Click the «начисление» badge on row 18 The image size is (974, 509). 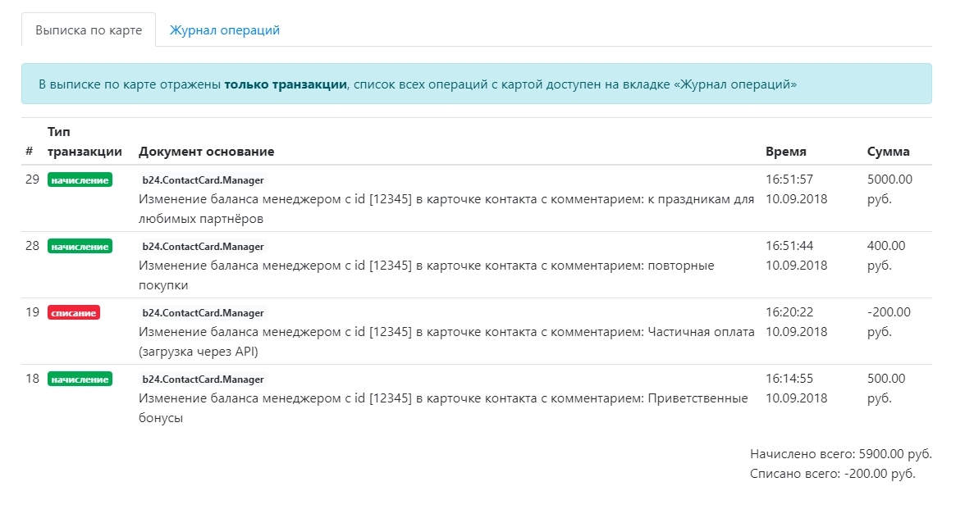80,379
